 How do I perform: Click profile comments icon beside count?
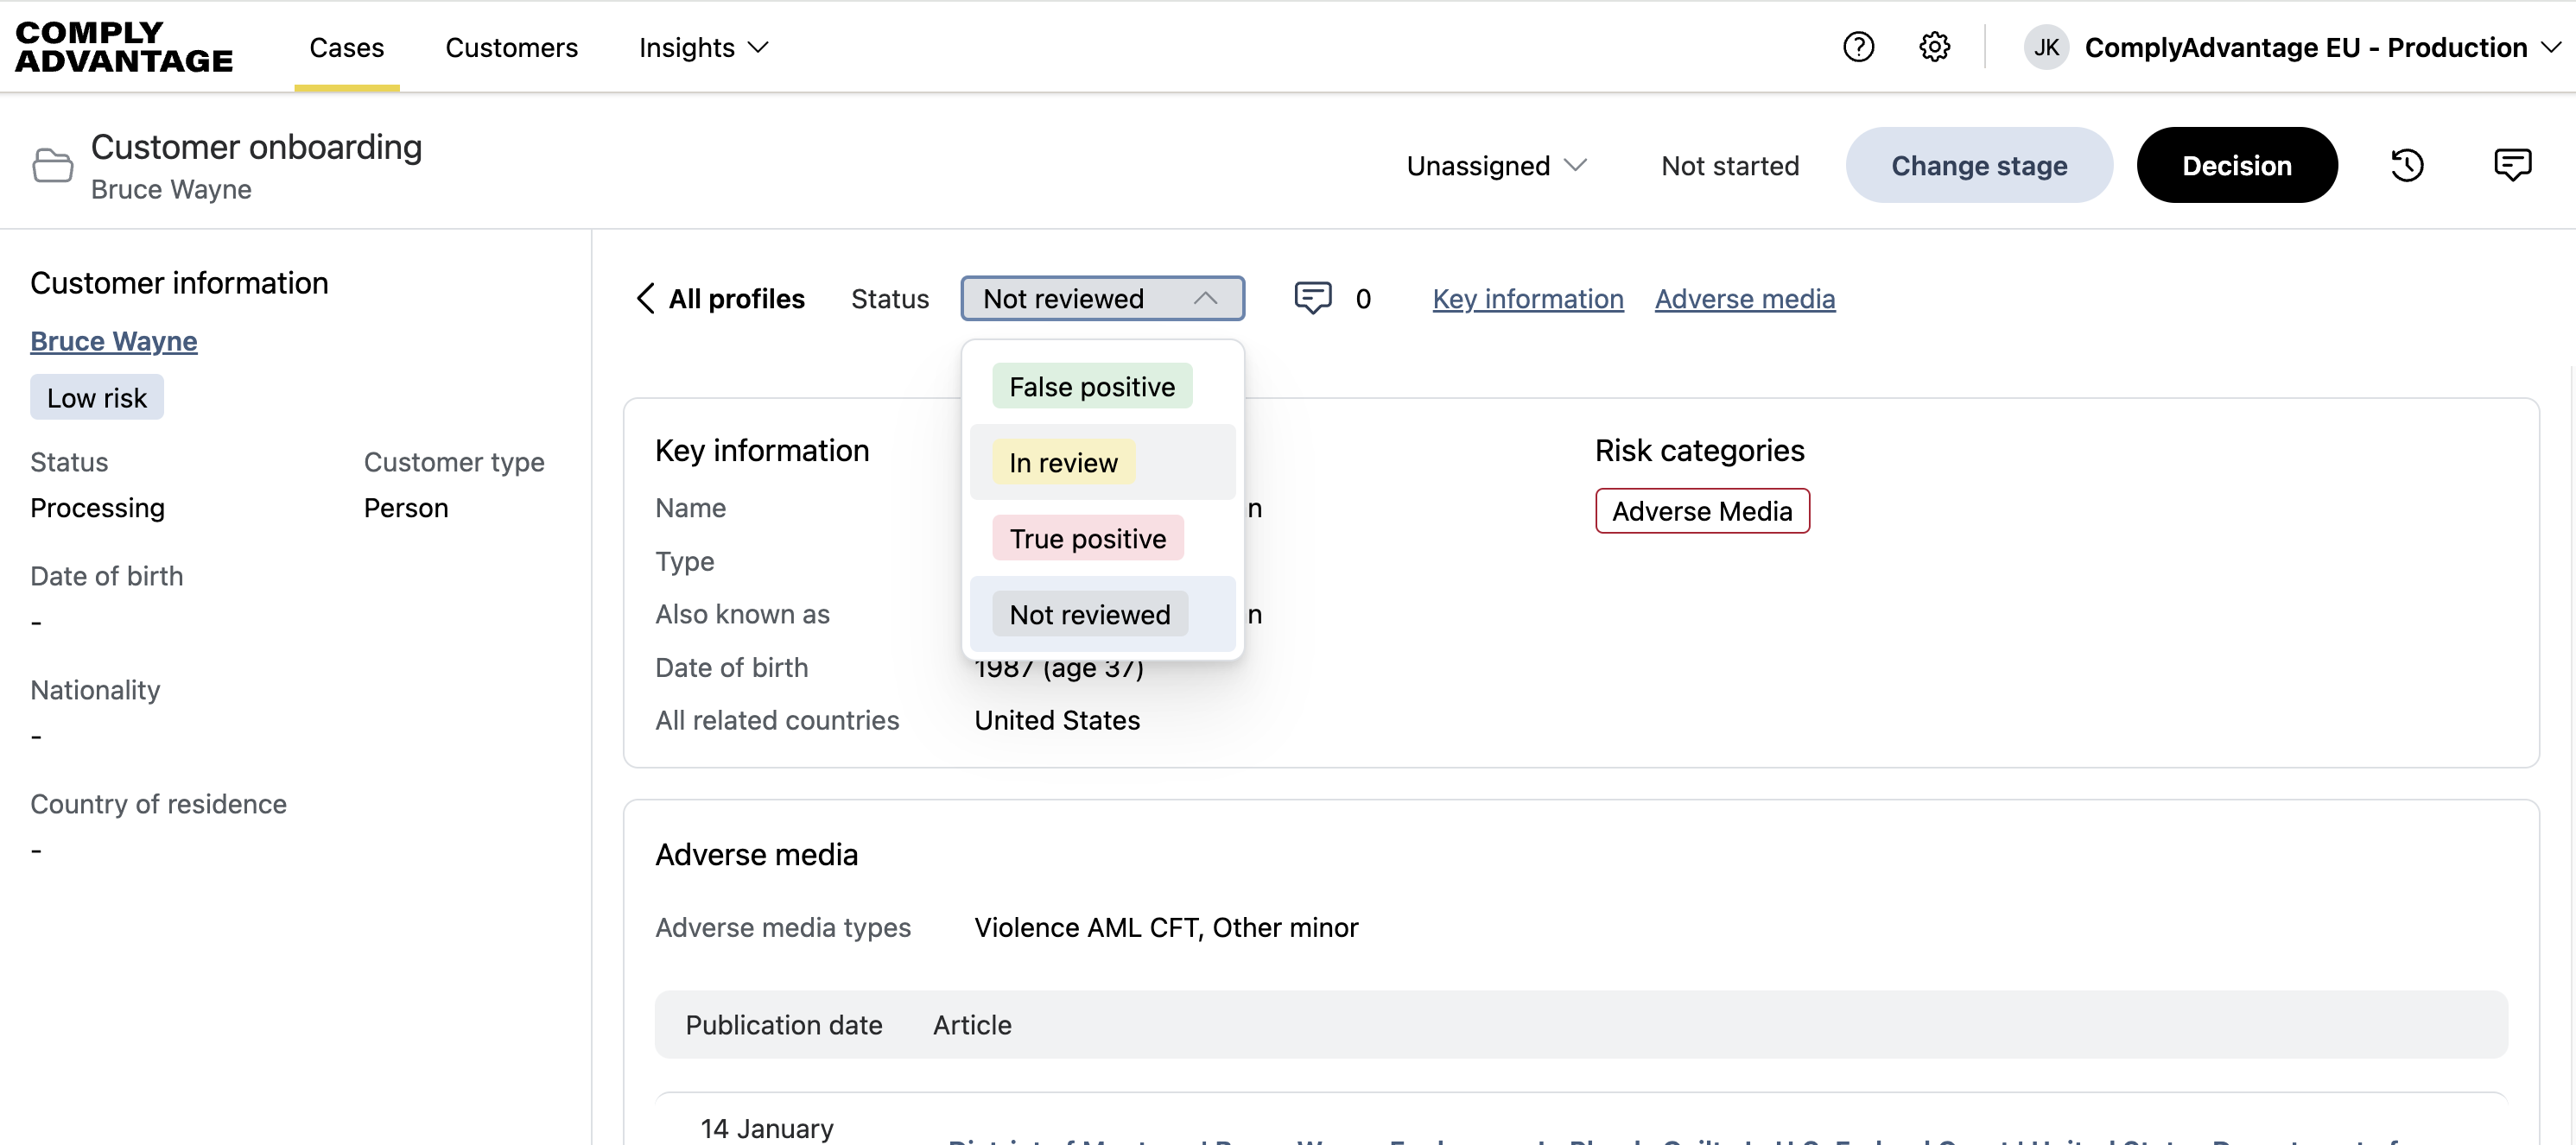(x=1312, y=298)
